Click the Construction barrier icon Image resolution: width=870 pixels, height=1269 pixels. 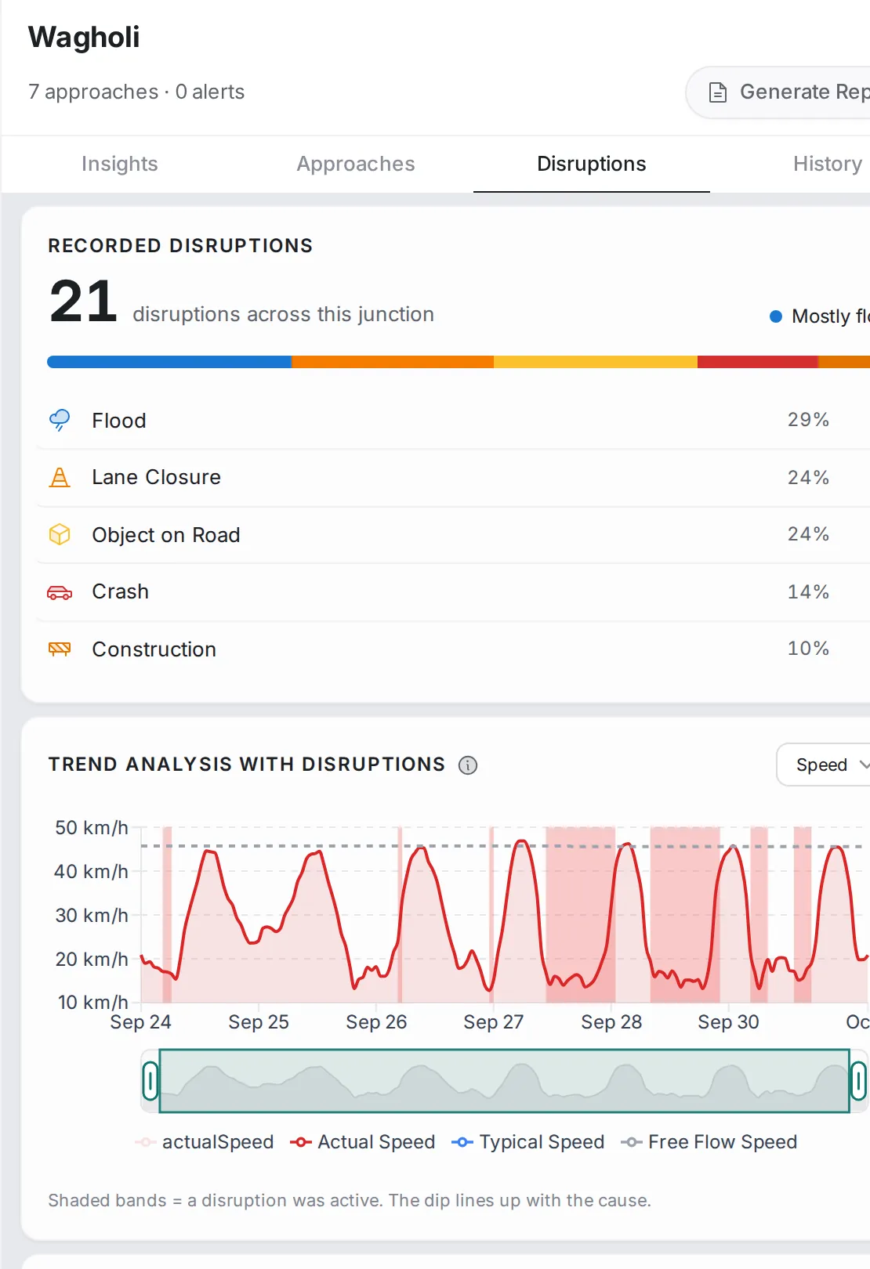60,649
